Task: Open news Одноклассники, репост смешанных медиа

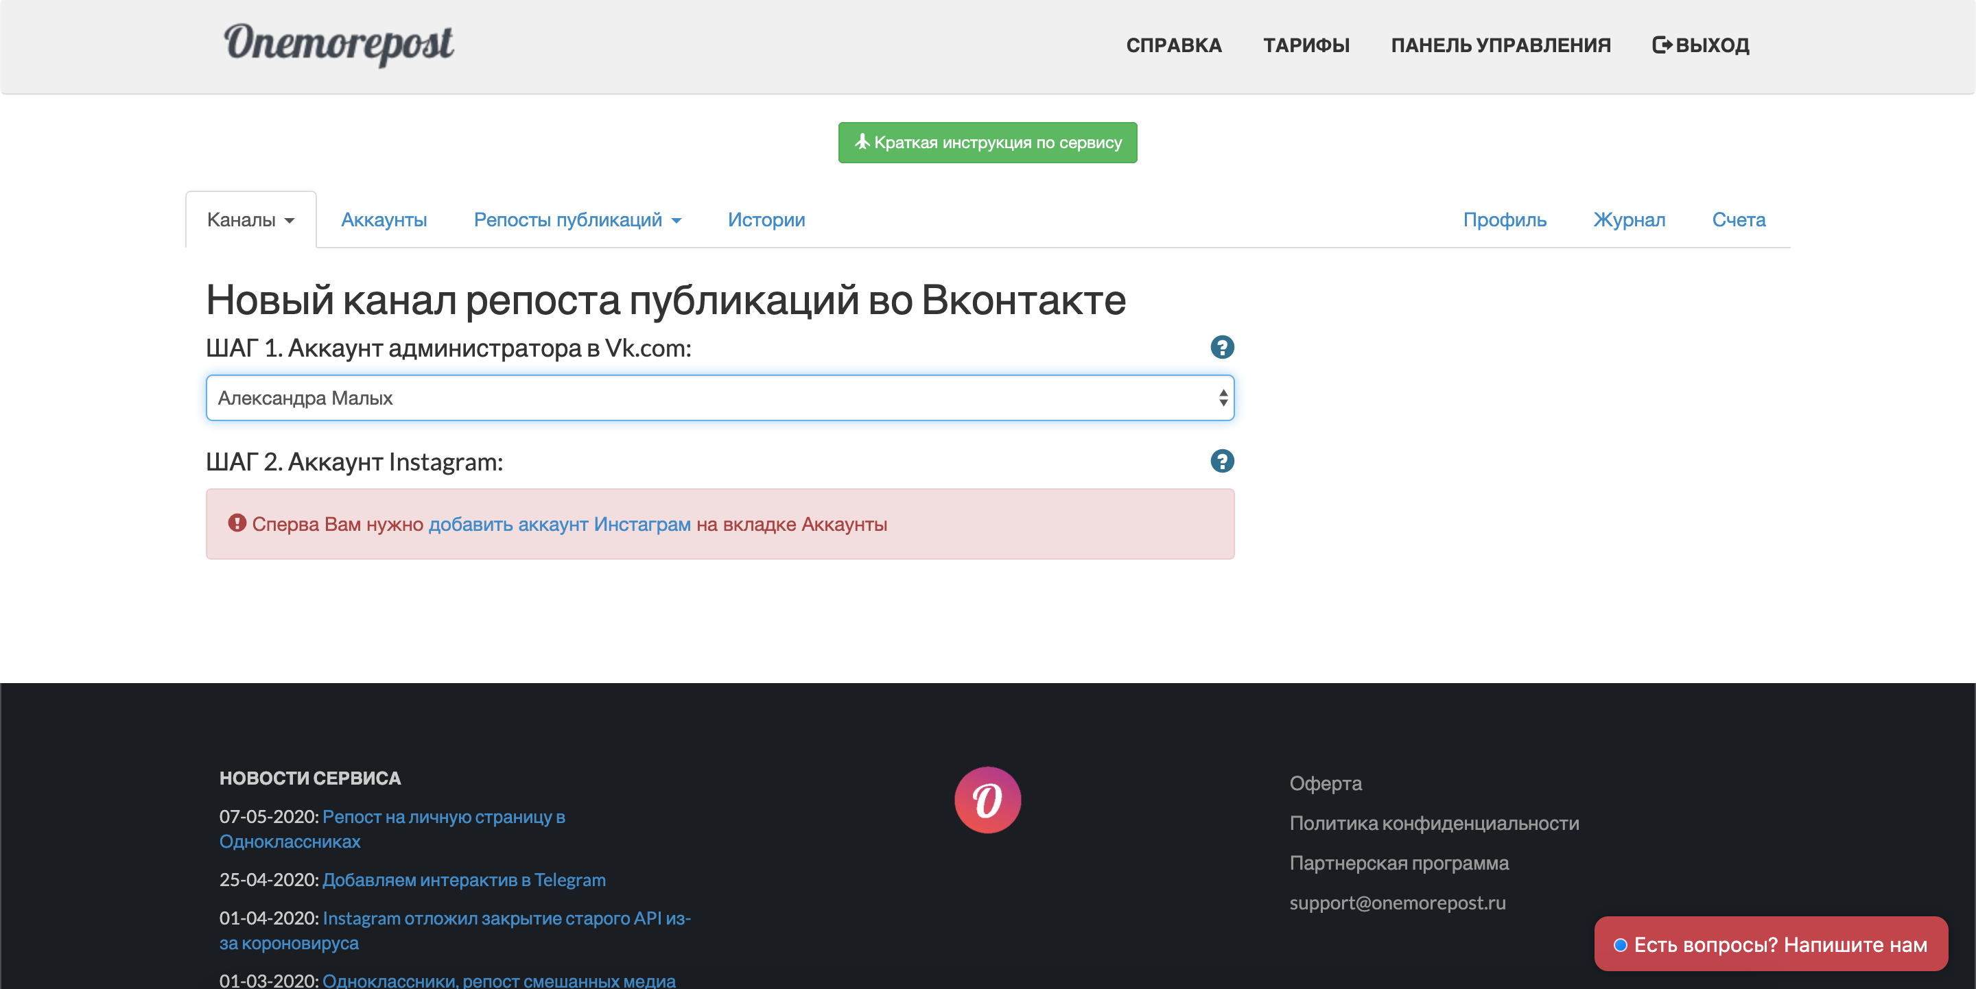Action: (499, 980)
